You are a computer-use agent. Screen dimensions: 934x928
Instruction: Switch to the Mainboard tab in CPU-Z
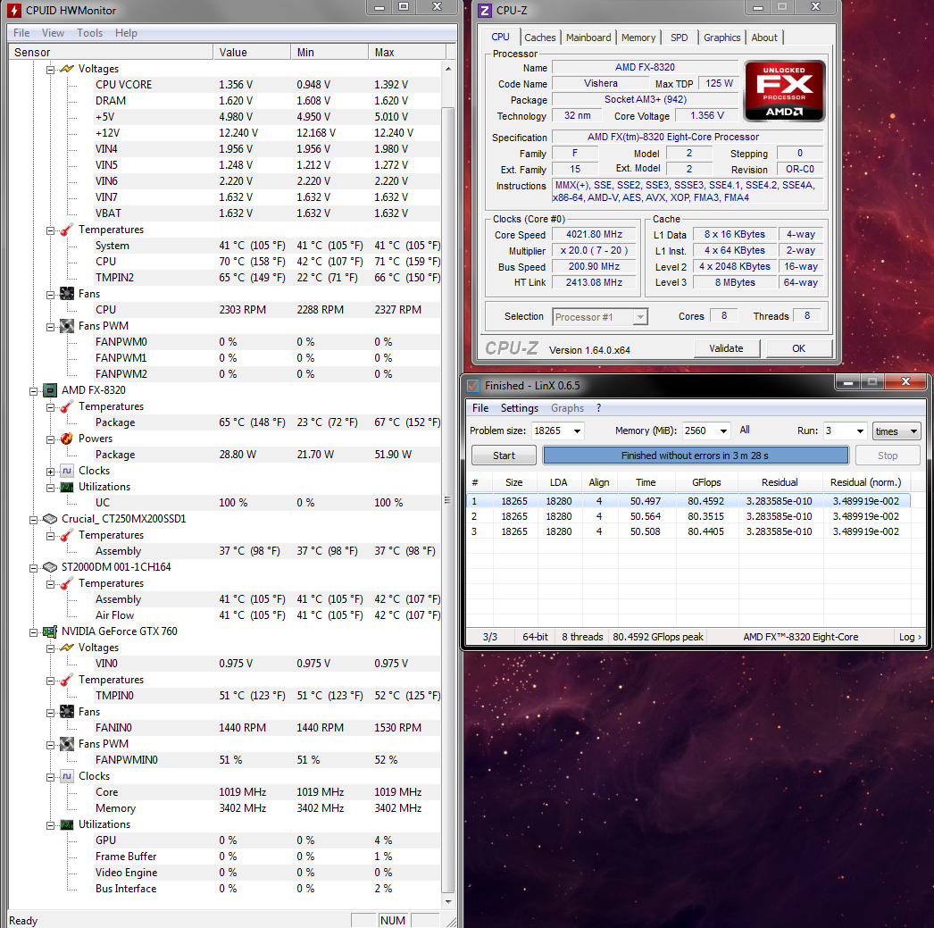tap(588, 38)
